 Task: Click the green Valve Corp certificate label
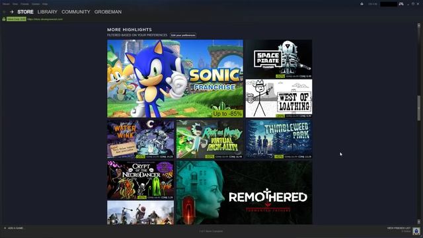tap(17, 19)
